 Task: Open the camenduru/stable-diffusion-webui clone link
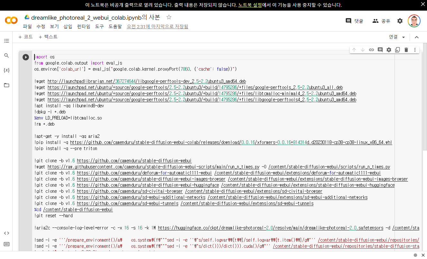(x=134, y=161)
